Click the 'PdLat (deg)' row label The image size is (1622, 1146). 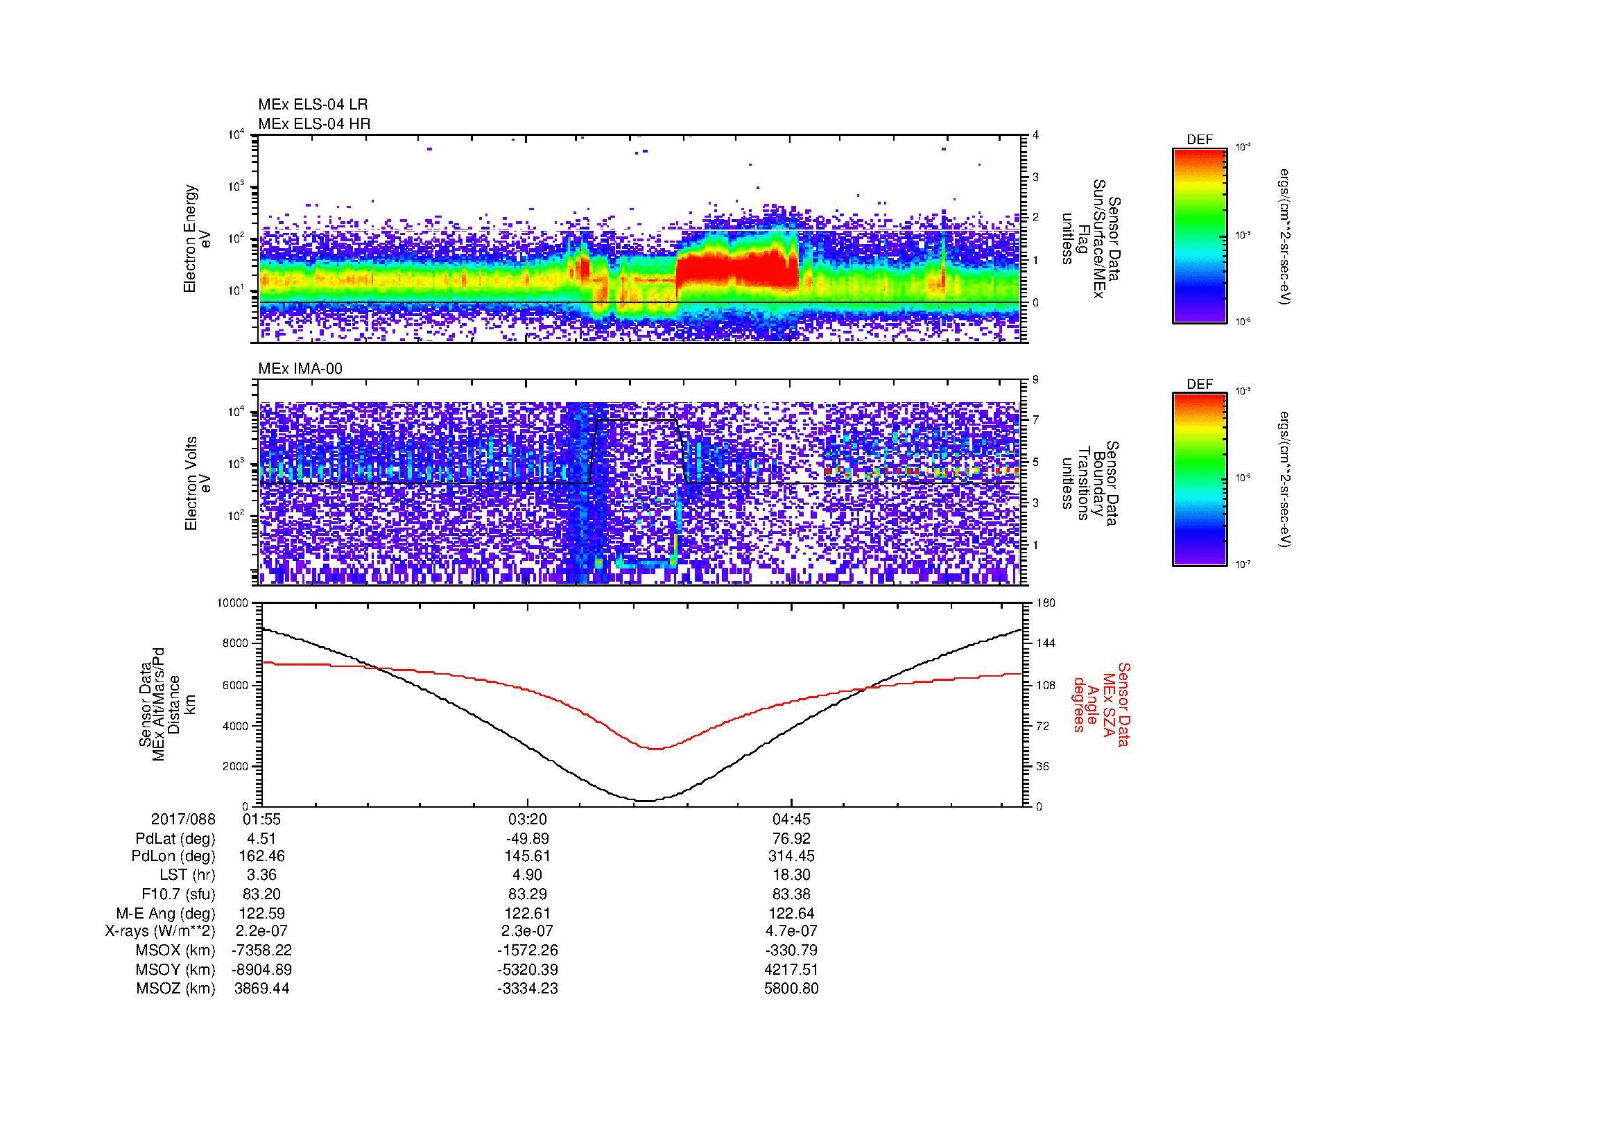coord(175,838)
